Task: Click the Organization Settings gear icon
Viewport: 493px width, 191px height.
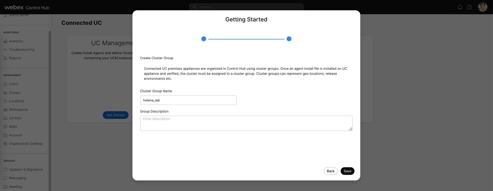Action: [5, 144]
